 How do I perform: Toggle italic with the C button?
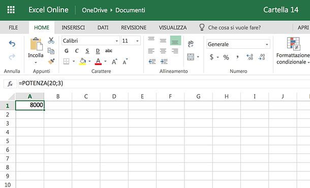[77, 51]
